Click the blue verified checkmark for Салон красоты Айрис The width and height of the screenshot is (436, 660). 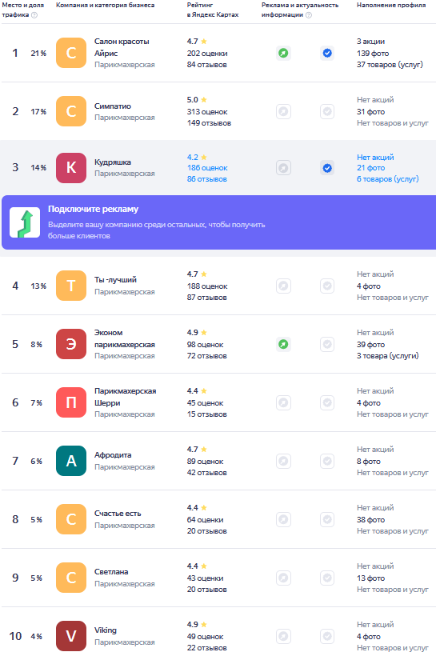[x=327, y=53]
